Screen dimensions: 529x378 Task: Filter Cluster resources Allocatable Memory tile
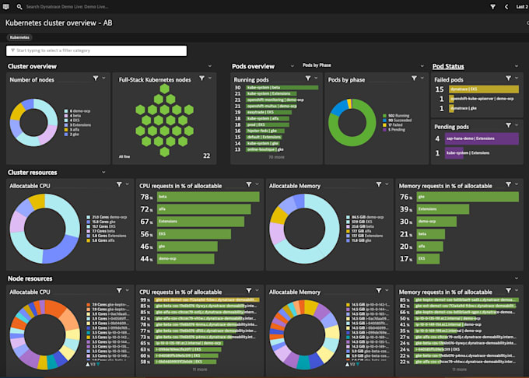coord(379,184)
